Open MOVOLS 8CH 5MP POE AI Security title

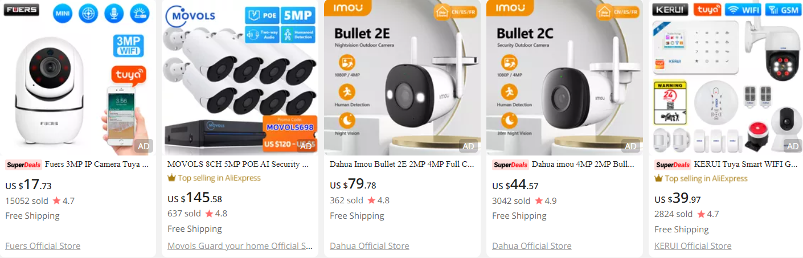(x=239, y=165)
